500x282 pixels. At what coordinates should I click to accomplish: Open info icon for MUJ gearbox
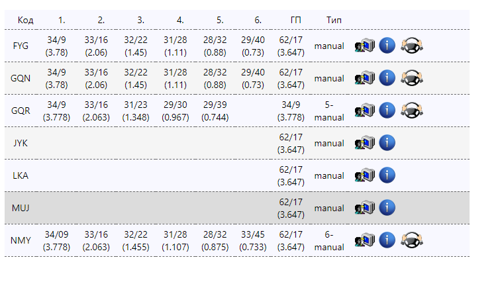(387, 208)
